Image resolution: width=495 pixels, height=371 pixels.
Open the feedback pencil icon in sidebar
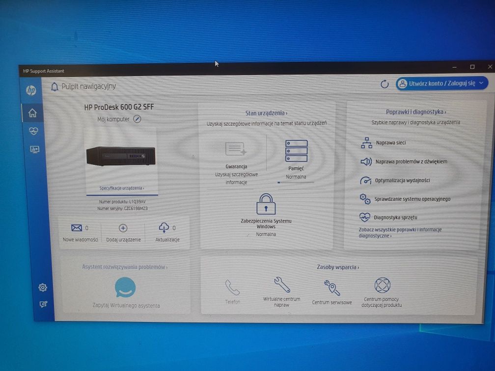(43, 304)
